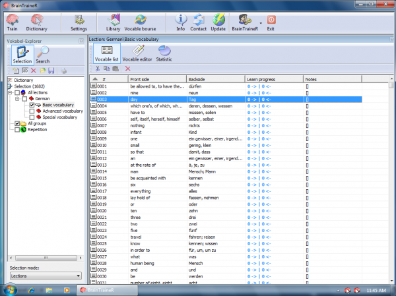Click the Info icon
This screenshot has width=396, height=296.
click(x=181, y=22)
